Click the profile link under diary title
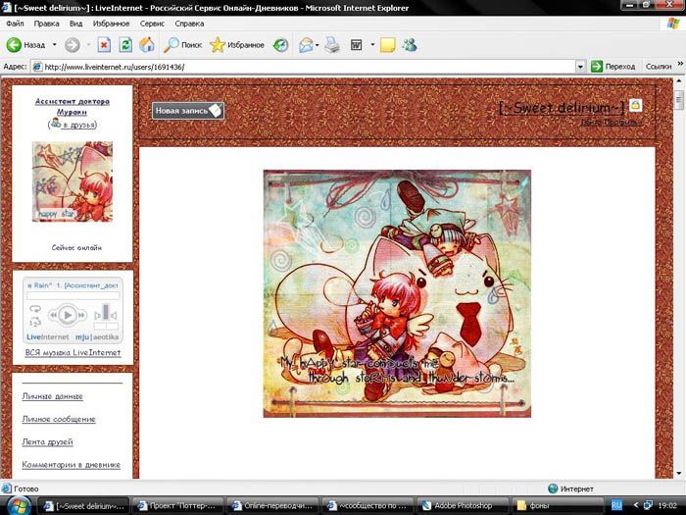Viewport: 686px width, 515px height. (612, 123)
